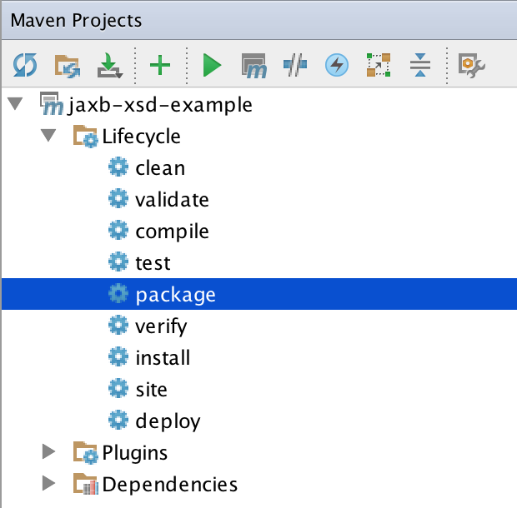Screen dimensions: 517x508
Task: Click the gear icon beside package
Action: [x=118, y=293]
